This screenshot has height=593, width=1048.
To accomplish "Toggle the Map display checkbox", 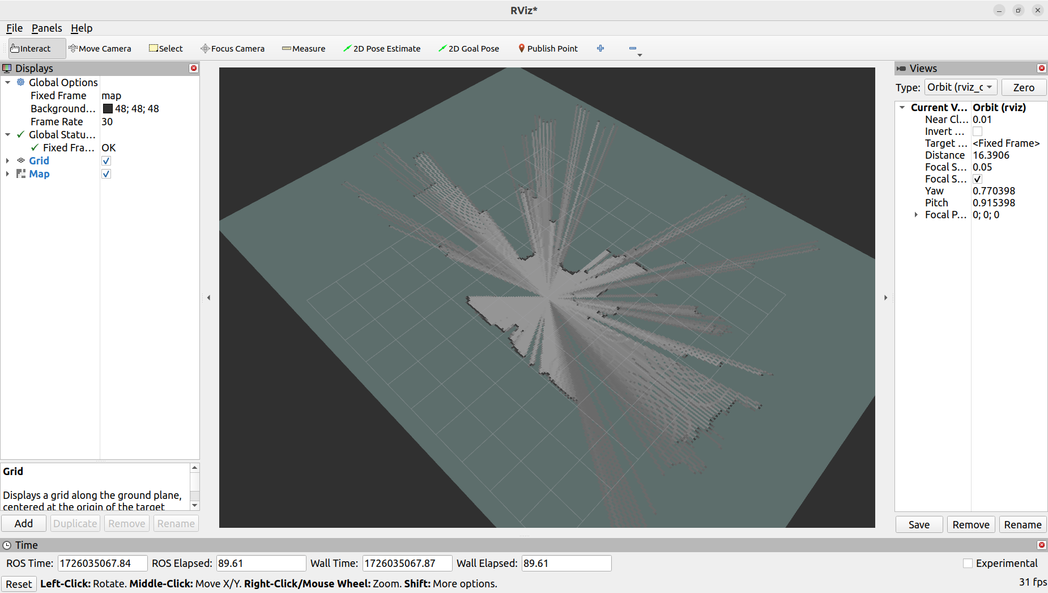I will coord(106,174).
